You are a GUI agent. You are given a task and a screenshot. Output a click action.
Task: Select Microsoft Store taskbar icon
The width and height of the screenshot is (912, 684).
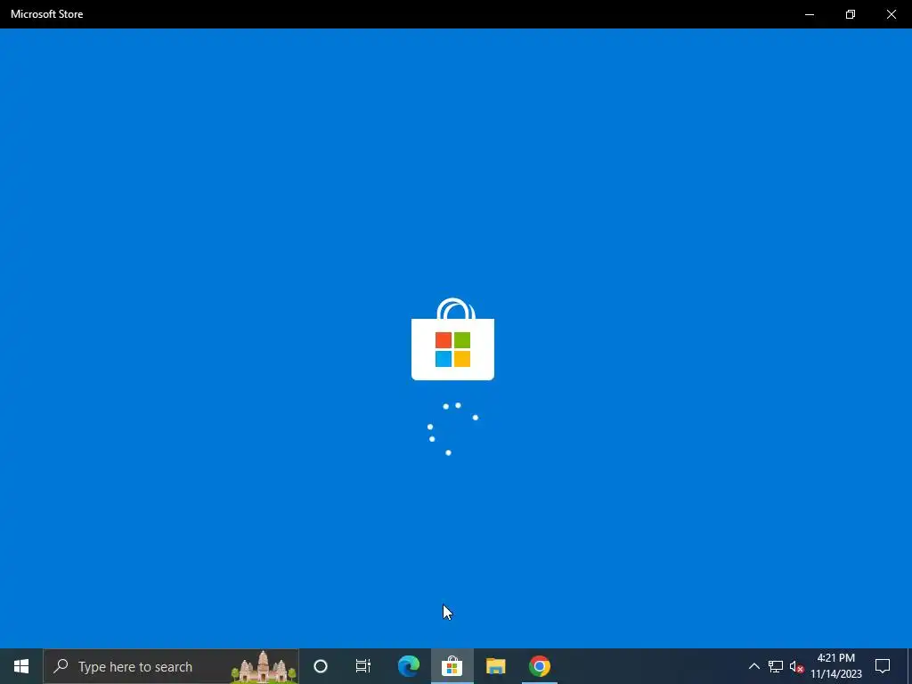click(452, 666)
